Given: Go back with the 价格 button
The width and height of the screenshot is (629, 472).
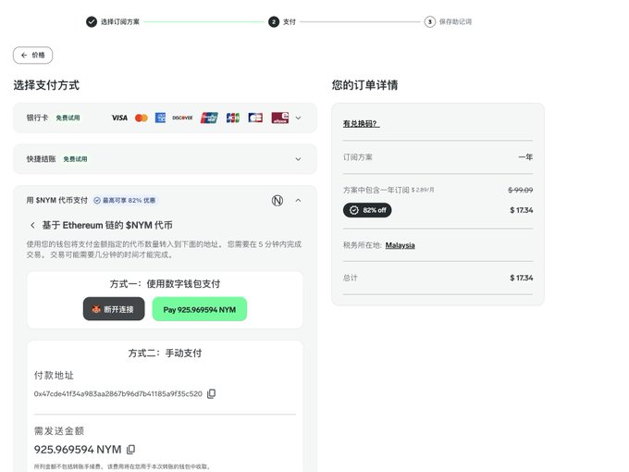Looking at the screenshot, I should click(x=33, y=55).
